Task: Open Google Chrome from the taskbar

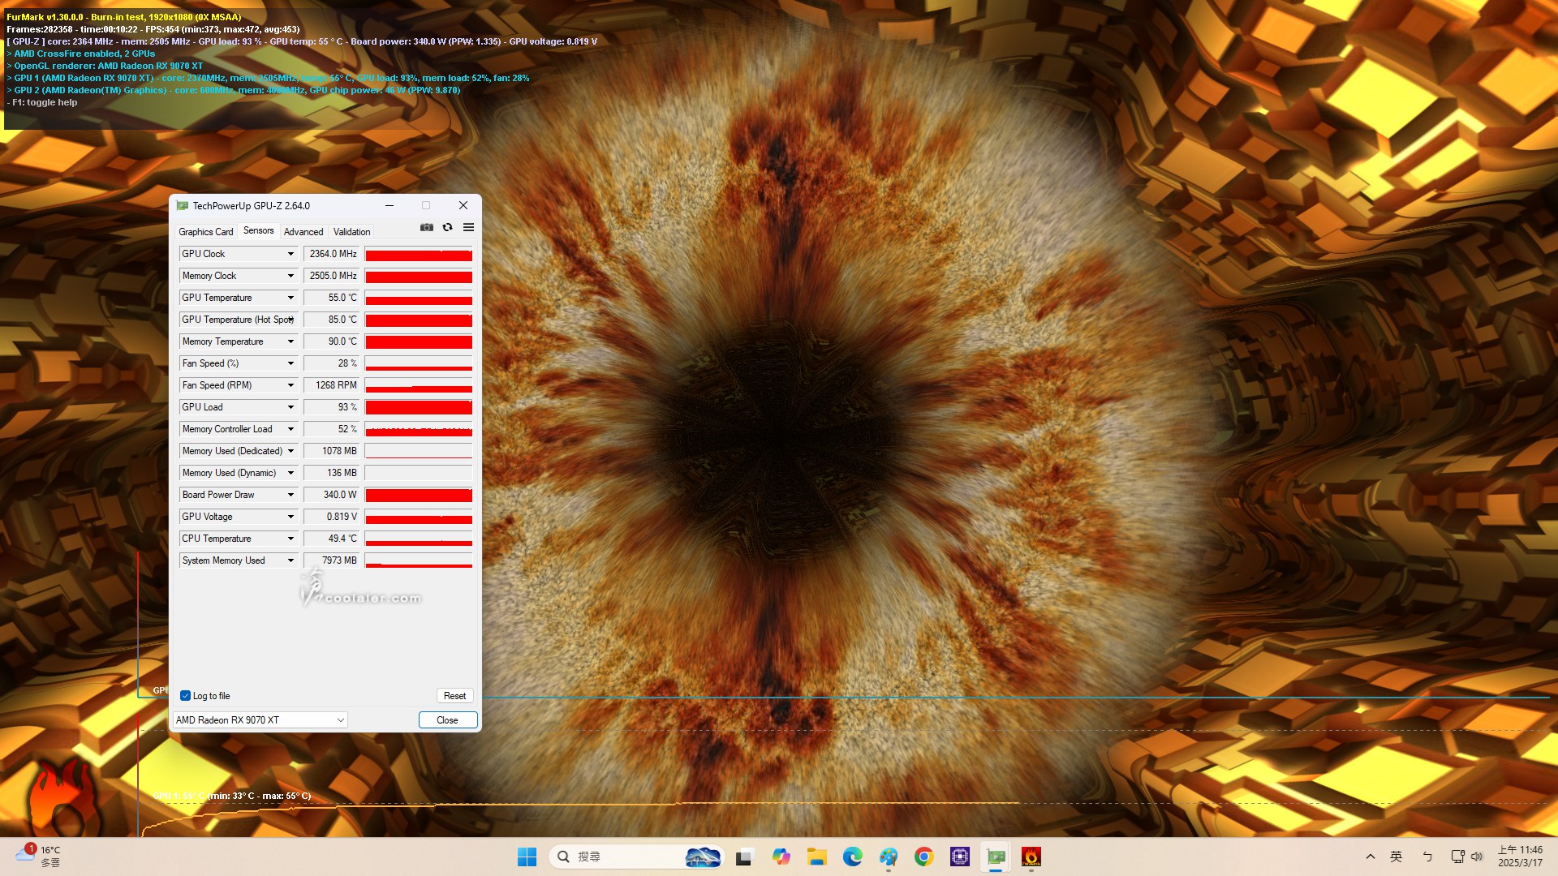Action: point(923,857)
